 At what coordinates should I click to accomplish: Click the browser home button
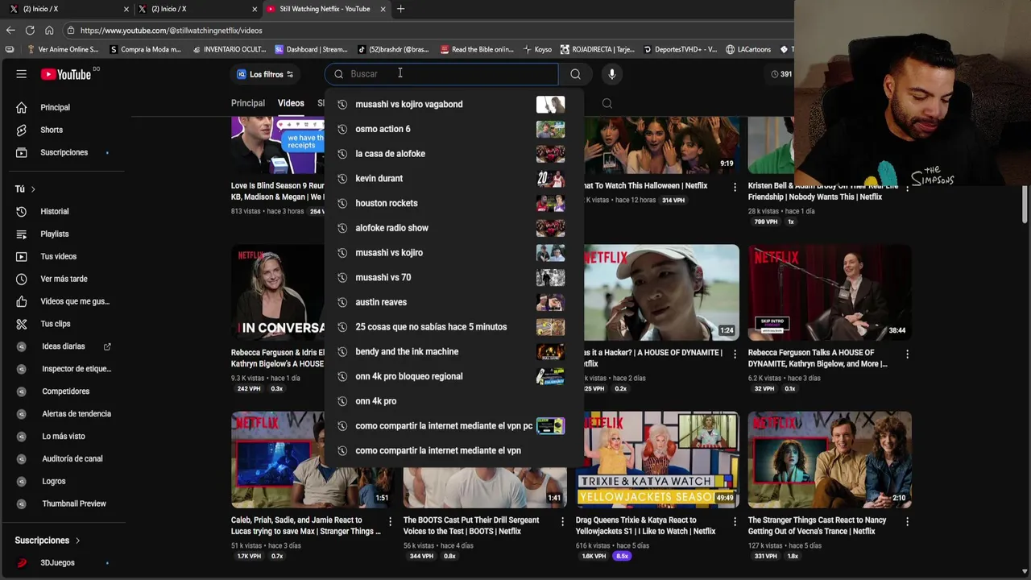point(49,31)
